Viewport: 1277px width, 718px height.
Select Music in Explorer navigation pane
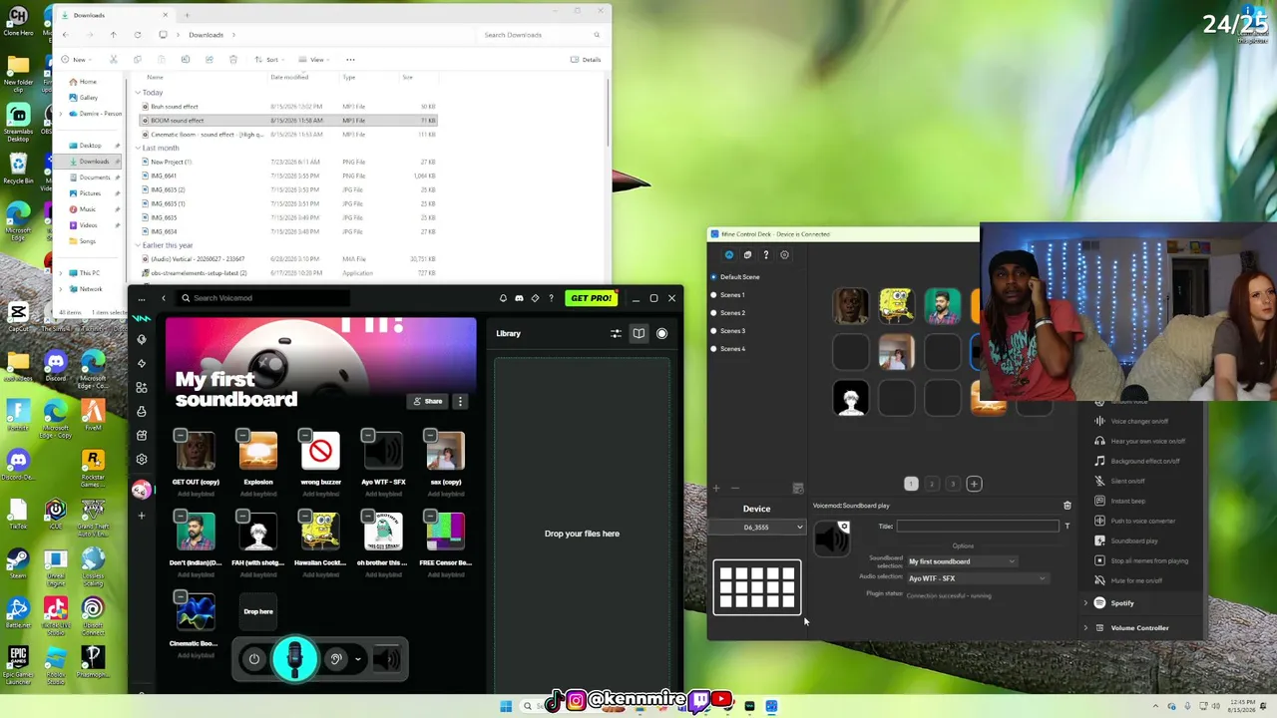(87, 209)
